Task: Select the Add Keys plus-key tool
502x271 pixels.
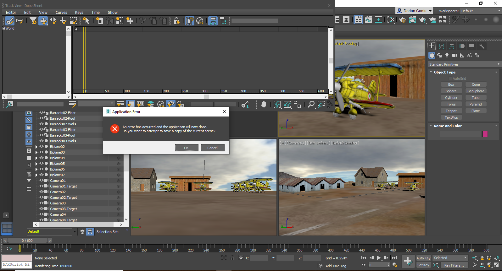Action: [x=63, y=21]
